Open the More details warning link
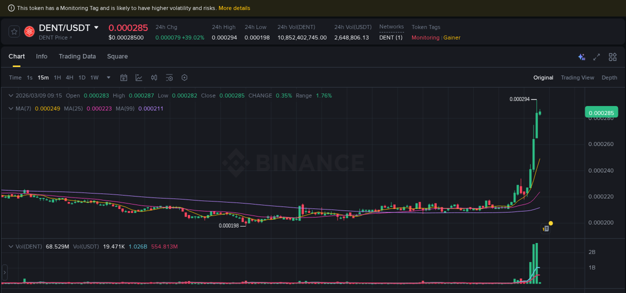This screenshot has height=293, width=626. (x=234, y=7)
